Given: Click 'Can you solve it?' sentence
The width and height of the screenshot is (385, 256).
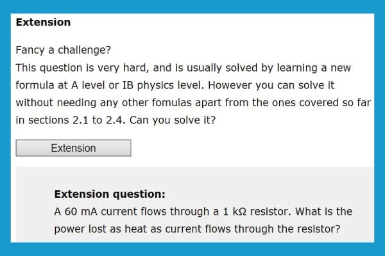Looking at the screenshot, I should pyautogui.click(x=173, y=120).
